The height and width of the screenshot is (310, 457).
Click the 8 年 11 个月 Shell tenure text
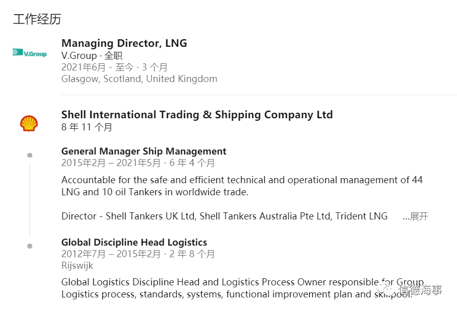pos(87,127)
